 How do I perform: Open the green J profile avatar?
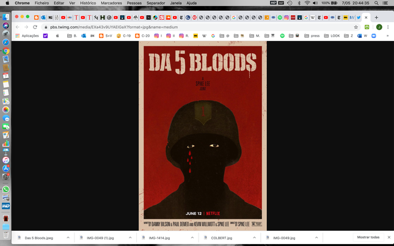pos(379,27)
